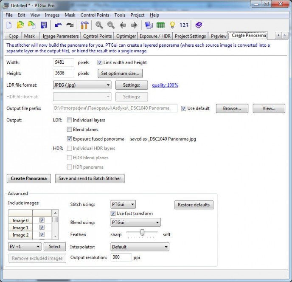
Task: Open the Tools menu
Action: 120,15
